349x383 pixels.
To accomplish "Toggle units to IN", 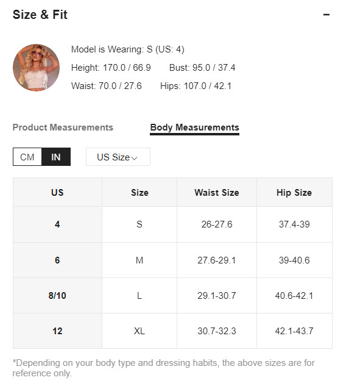I will point(56,157).
